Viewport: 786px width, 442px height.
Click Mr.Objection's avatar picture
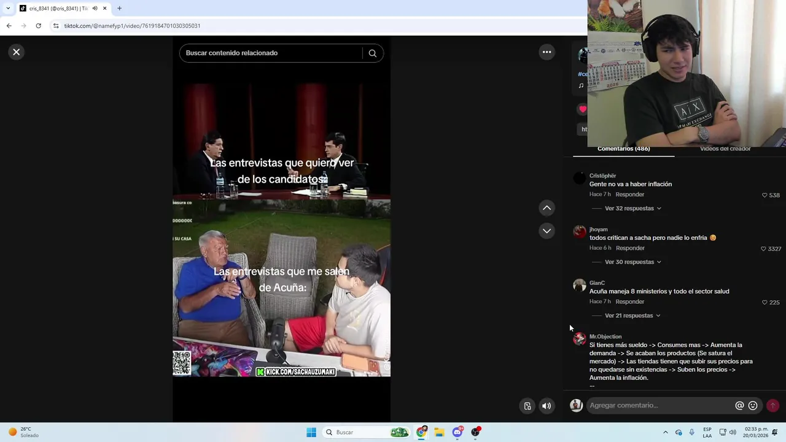pos(579,339)
